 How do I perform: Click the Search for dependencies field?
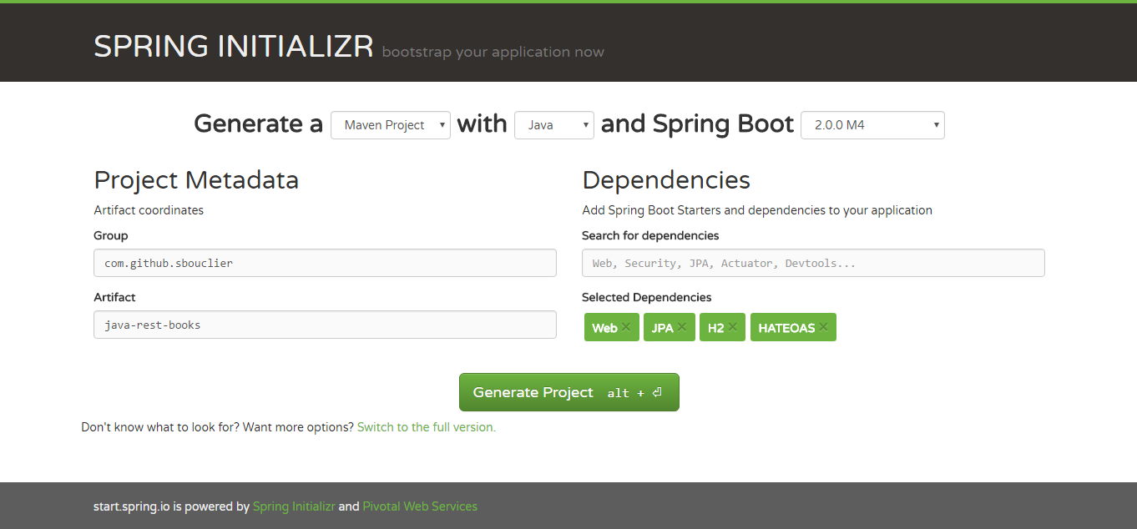(813, 263)
